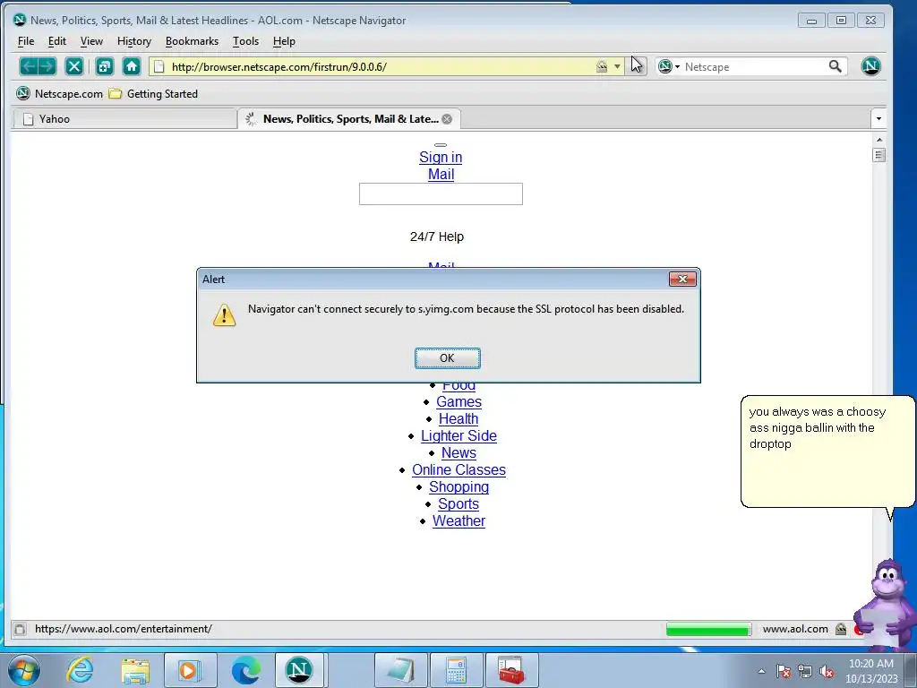The image size is (917, 688).
Task: Open the Lighter Side link
Action: pos(458,436)
